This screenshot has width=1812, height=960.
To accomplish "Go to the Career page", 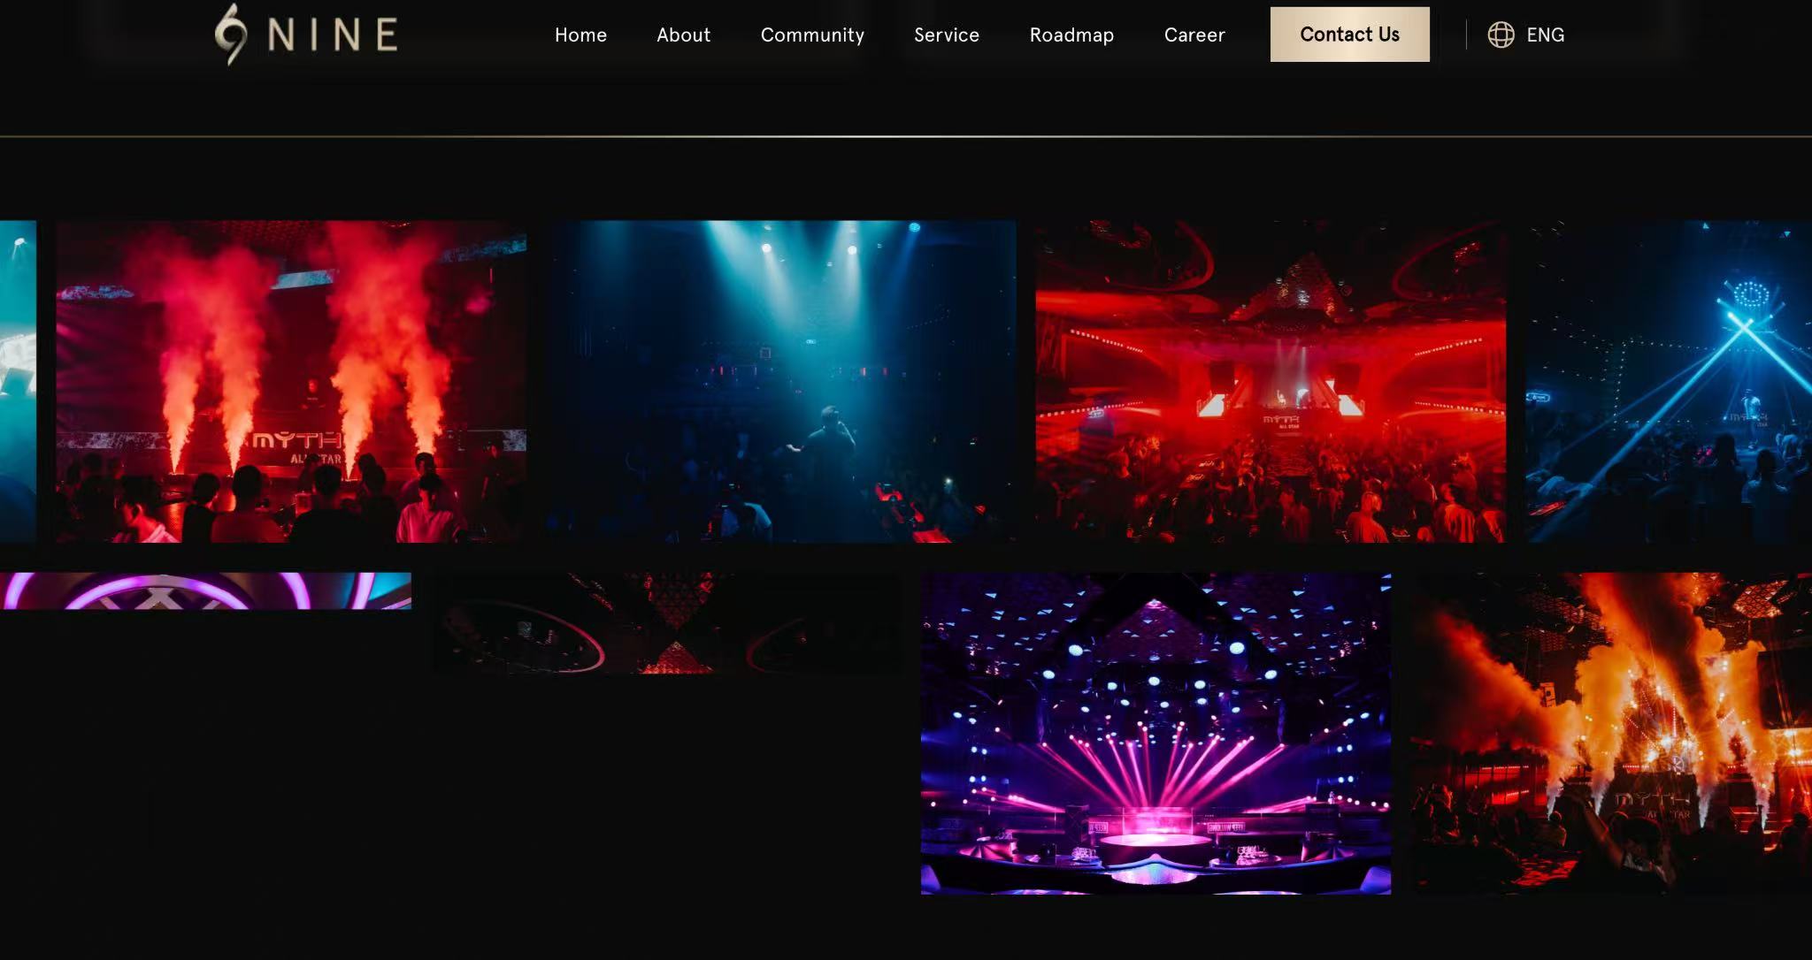I will 1194,34.
